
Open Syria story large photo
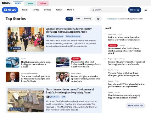click(x=26, y=100)
